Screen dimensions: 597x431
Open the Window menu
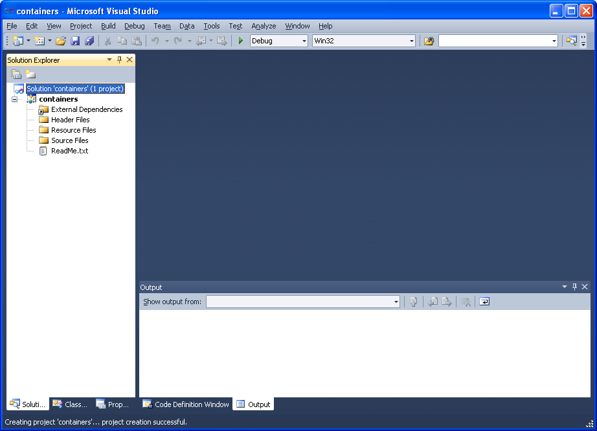coord(297,26)
